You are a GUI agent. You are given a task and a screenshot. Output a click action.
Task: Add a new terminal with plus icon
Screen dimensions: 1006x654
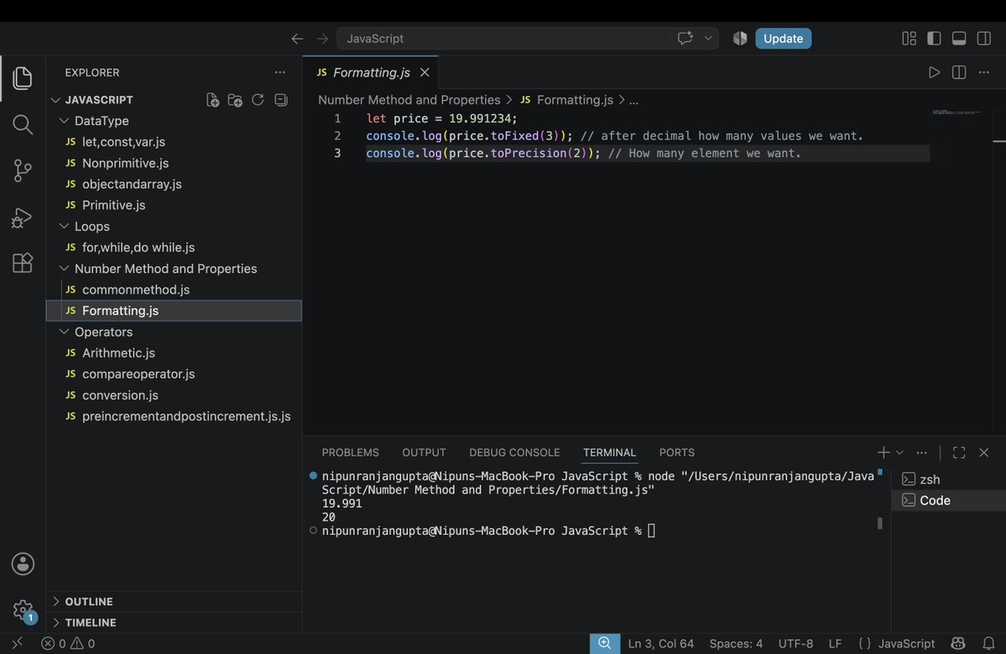point(884,453)
